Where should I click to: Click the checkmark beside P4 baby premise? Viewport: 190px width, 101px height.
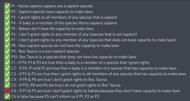point(7,23)
